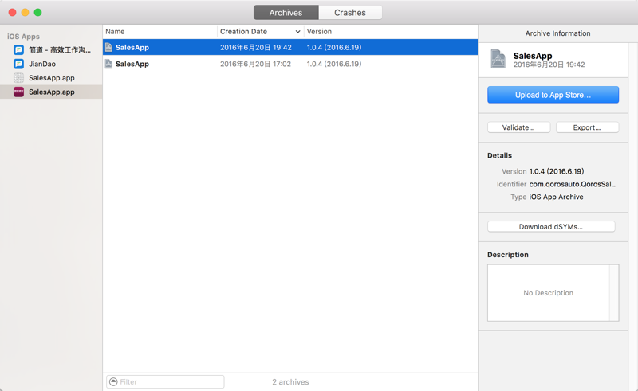Click archive file icon of 19:42 SalesApp

point(108,47)
